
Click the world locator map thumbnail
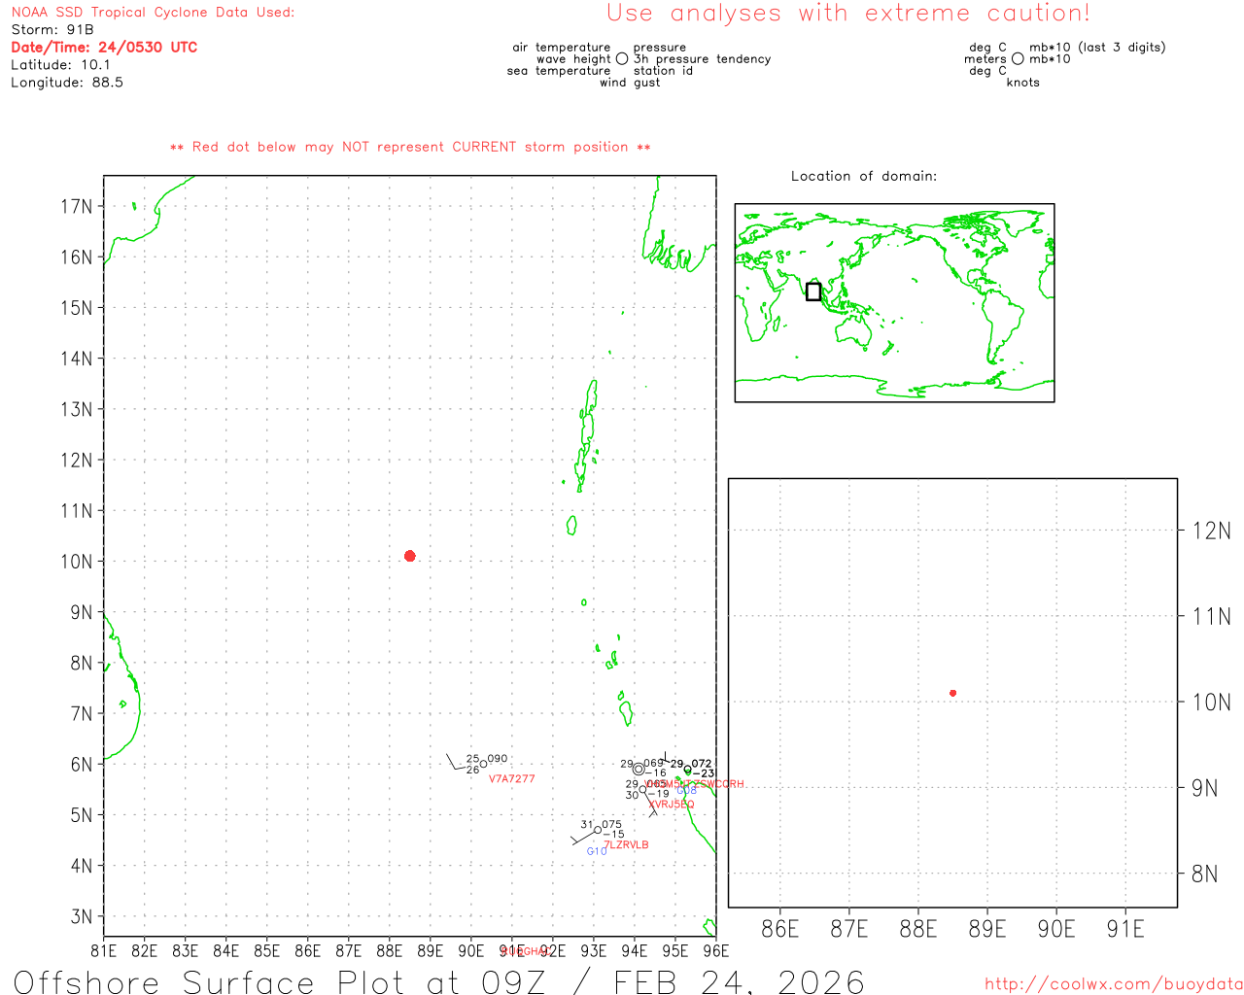tap(894, 303)
